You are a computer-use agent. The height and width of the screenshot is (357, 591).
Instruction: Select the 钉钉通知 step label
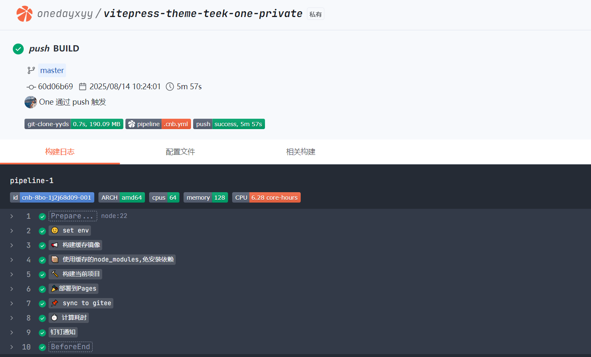[63, 332]
